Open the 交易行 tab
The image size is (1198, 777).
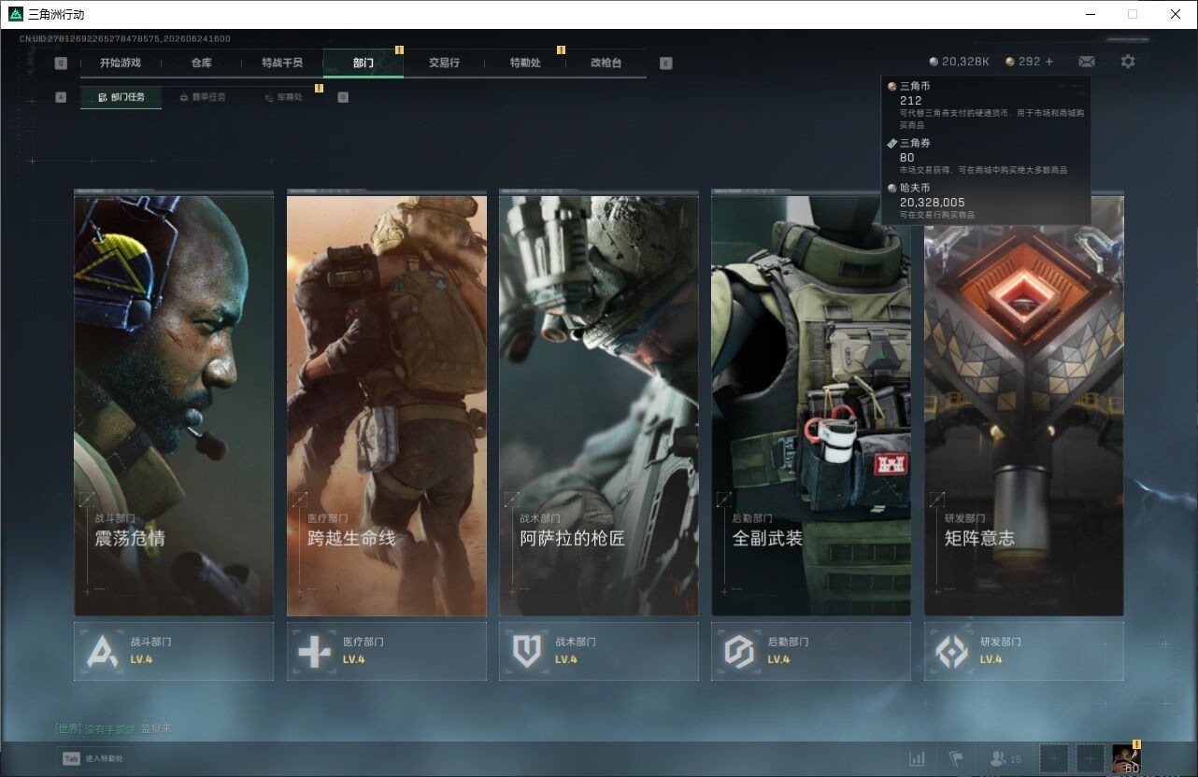point(444,64)
